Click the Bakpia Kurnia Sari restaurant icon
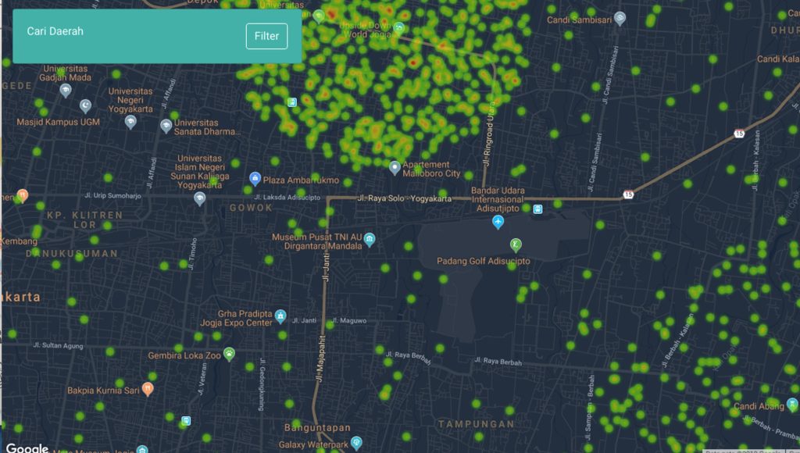The width and height of the screenshot is (800, 453). (x=148, y=389)
